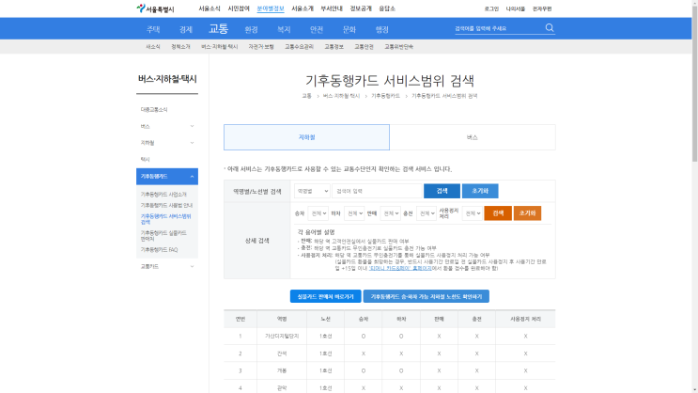Click the 전자우편 link

pos(542,8)
